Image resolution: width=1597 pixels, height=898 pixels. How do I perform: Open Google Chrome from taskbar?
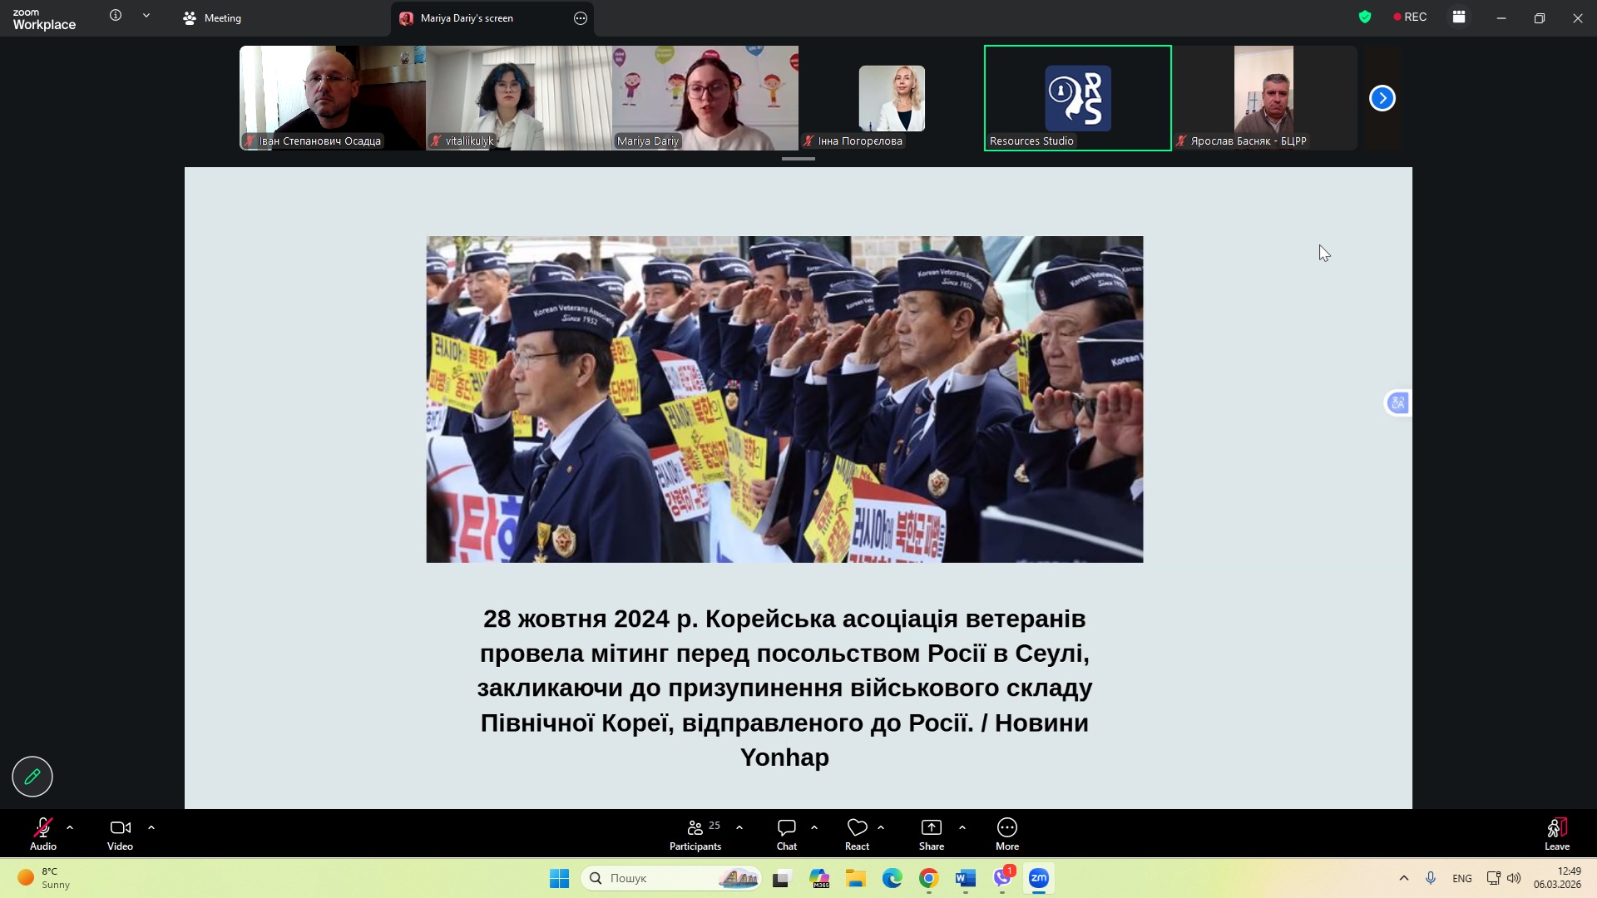929,878
